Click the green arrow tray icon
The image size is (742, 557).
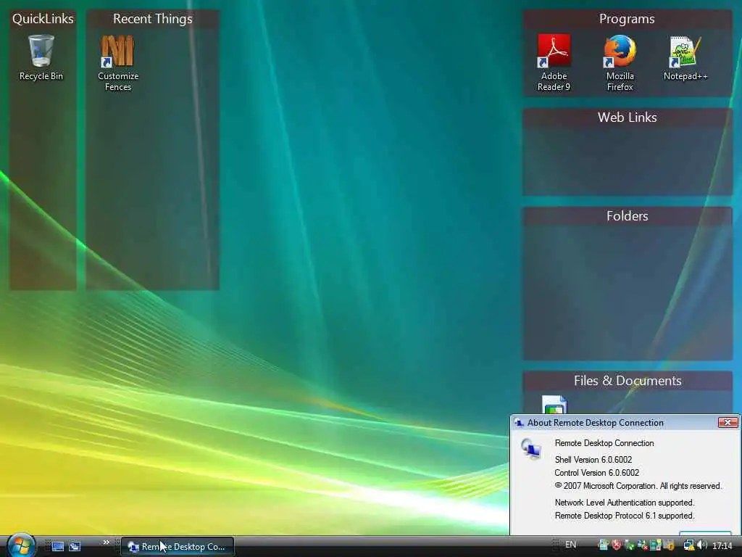point(630,545)
